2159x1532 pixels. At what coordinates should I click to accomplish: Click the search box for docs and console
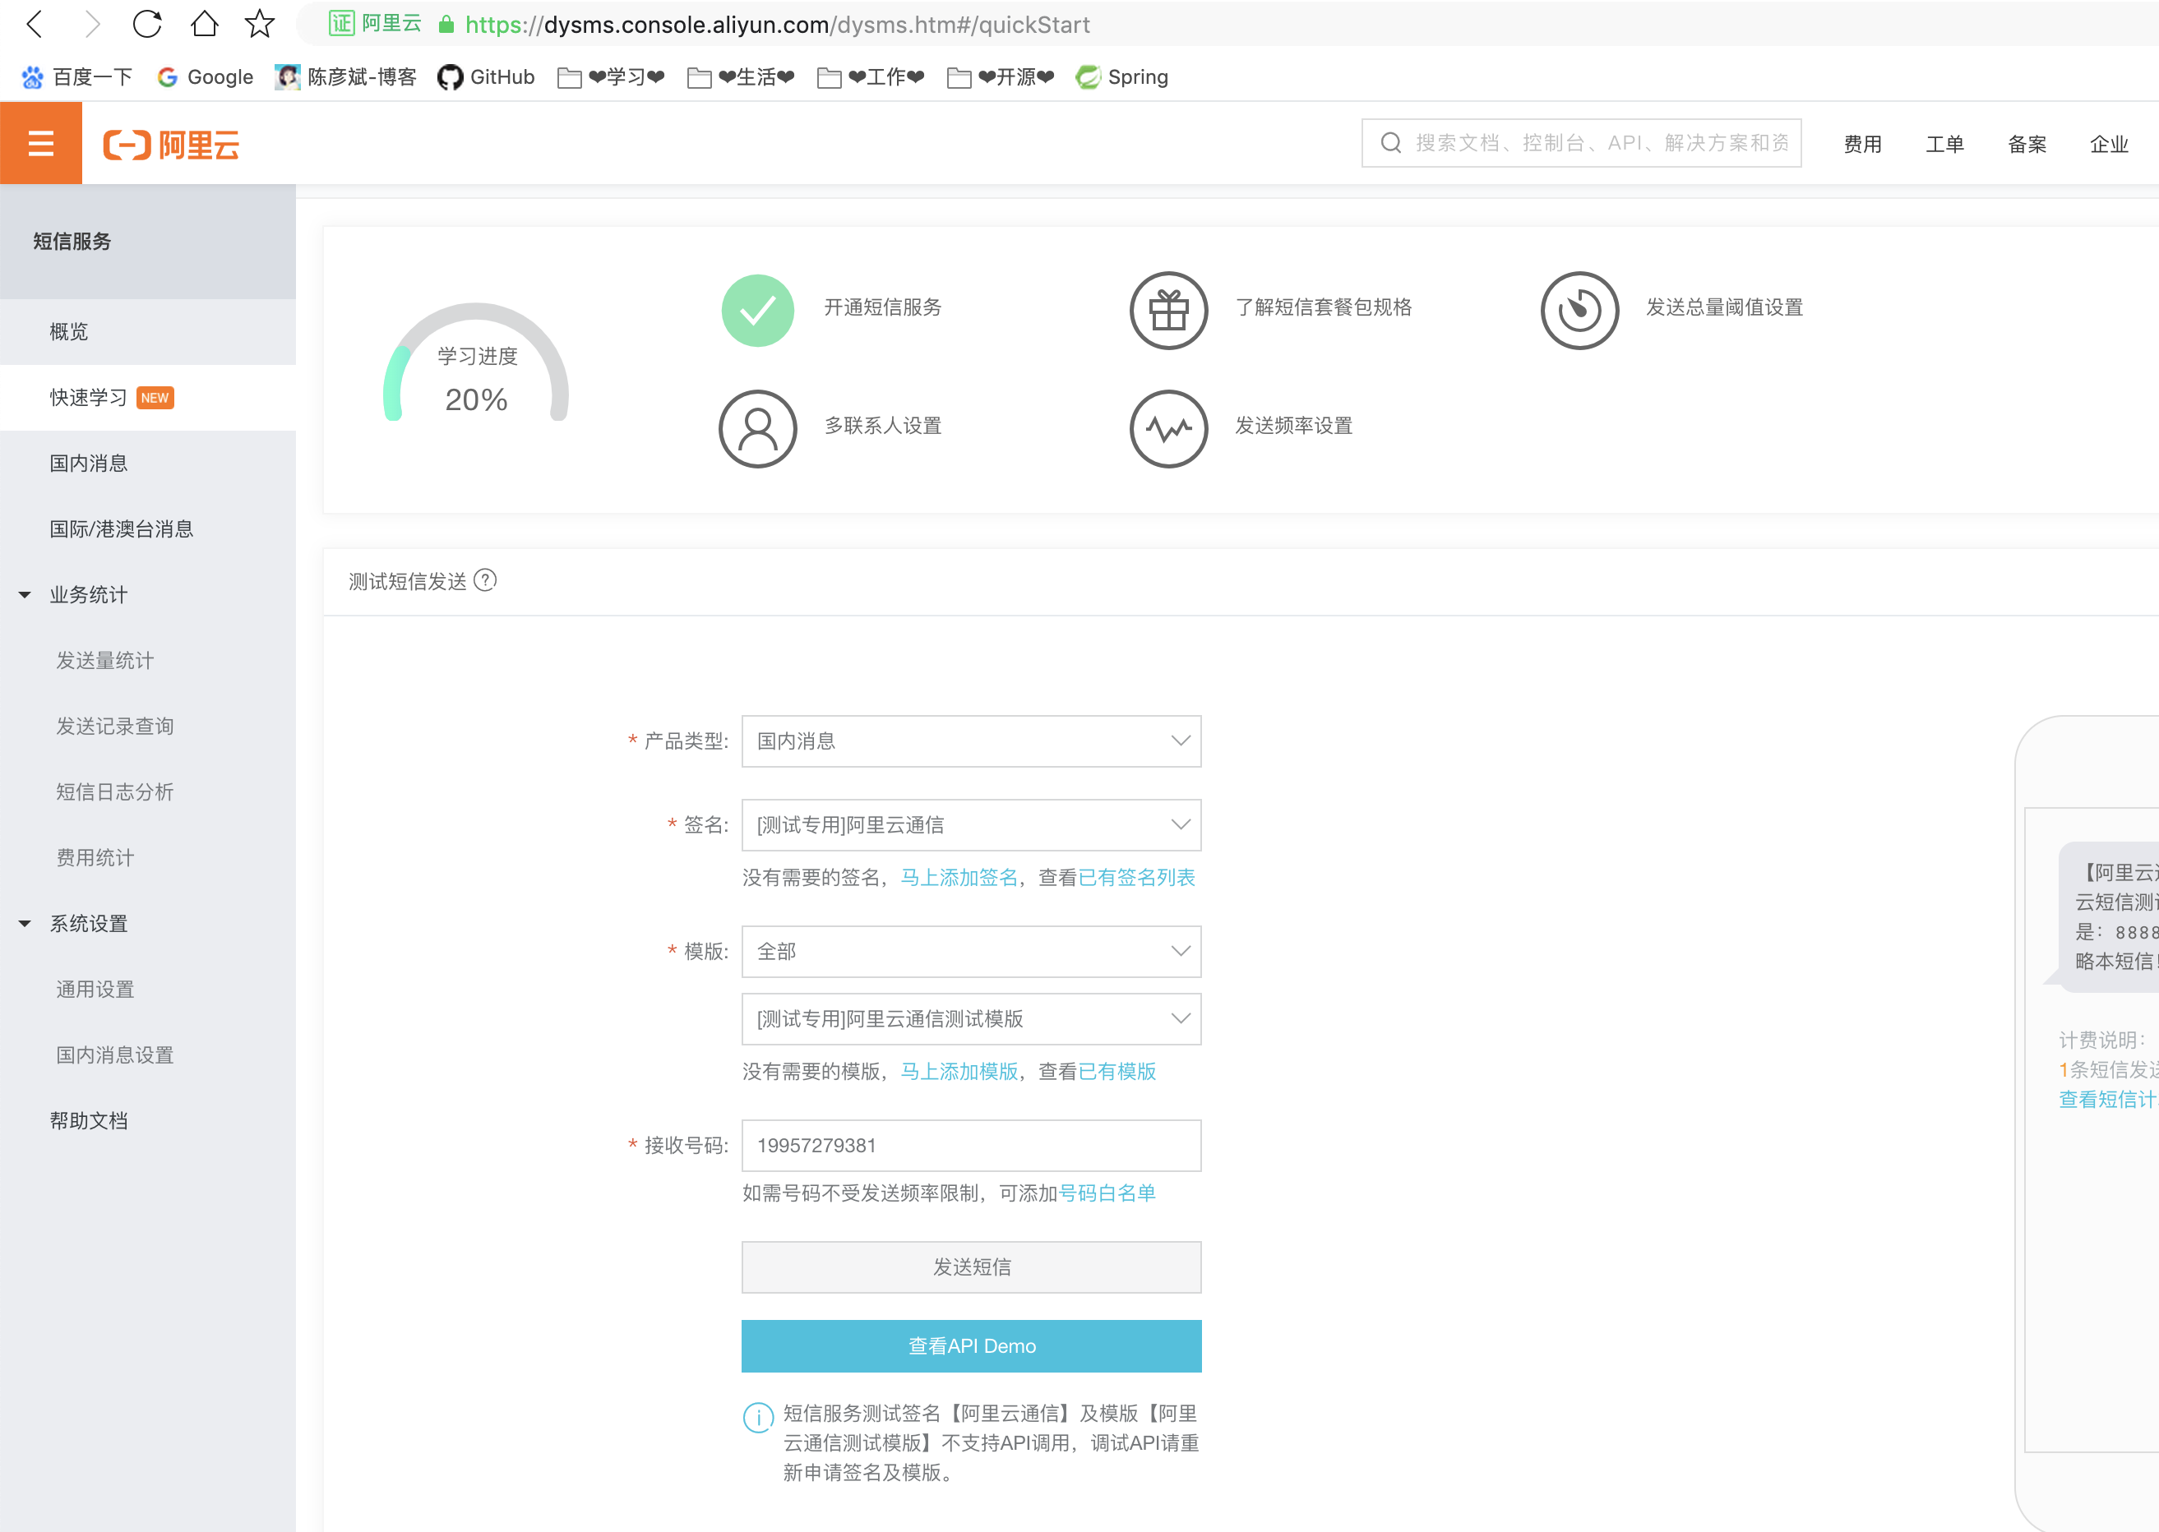(1582, 142)
